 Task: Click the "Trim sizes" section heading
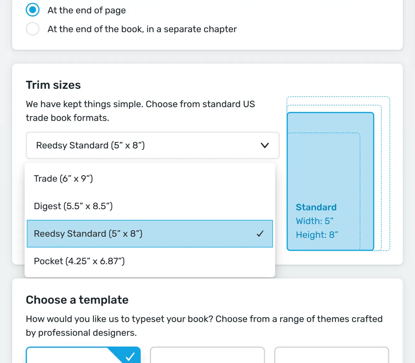53,85
